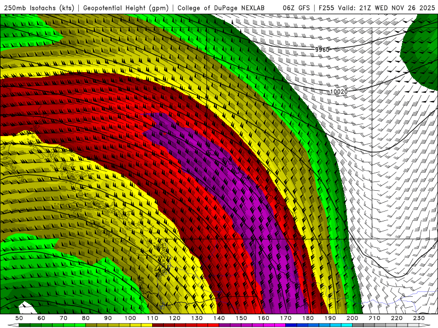Click the 9960 height contour label
The height and width of the screenshot is (328, 438).
322,50
